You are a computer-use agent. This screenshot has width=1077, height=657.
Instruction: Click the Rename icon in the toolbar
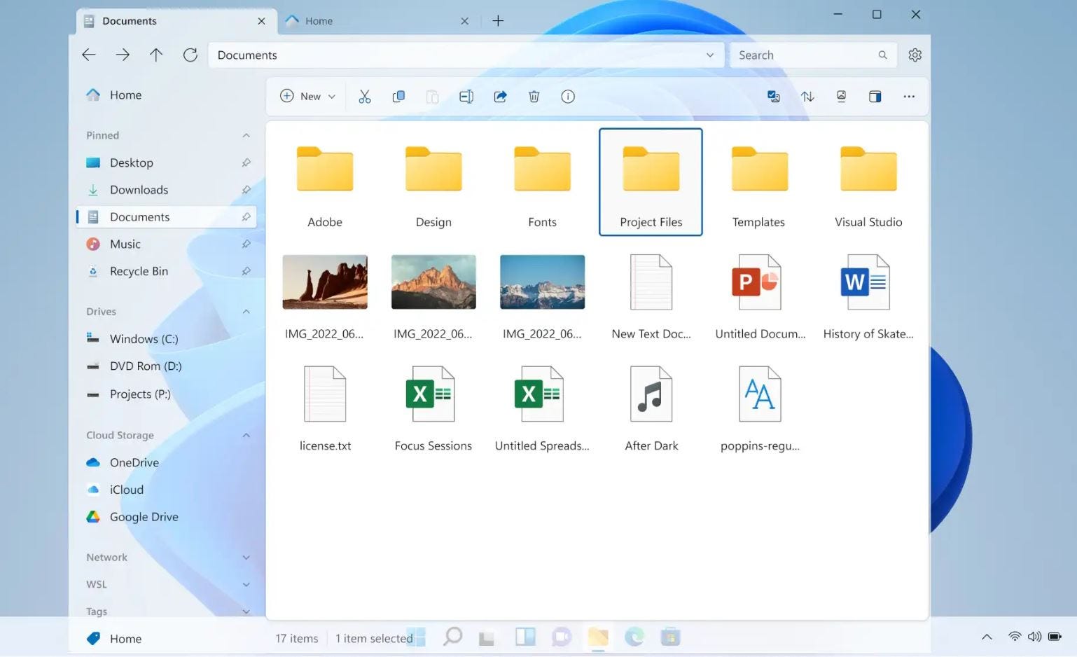(466, 97)
